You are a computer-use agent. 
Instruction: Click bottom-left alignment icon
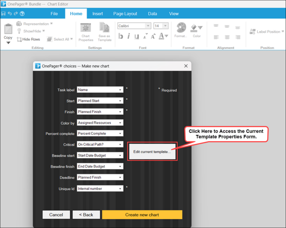[x=216, y=37]
